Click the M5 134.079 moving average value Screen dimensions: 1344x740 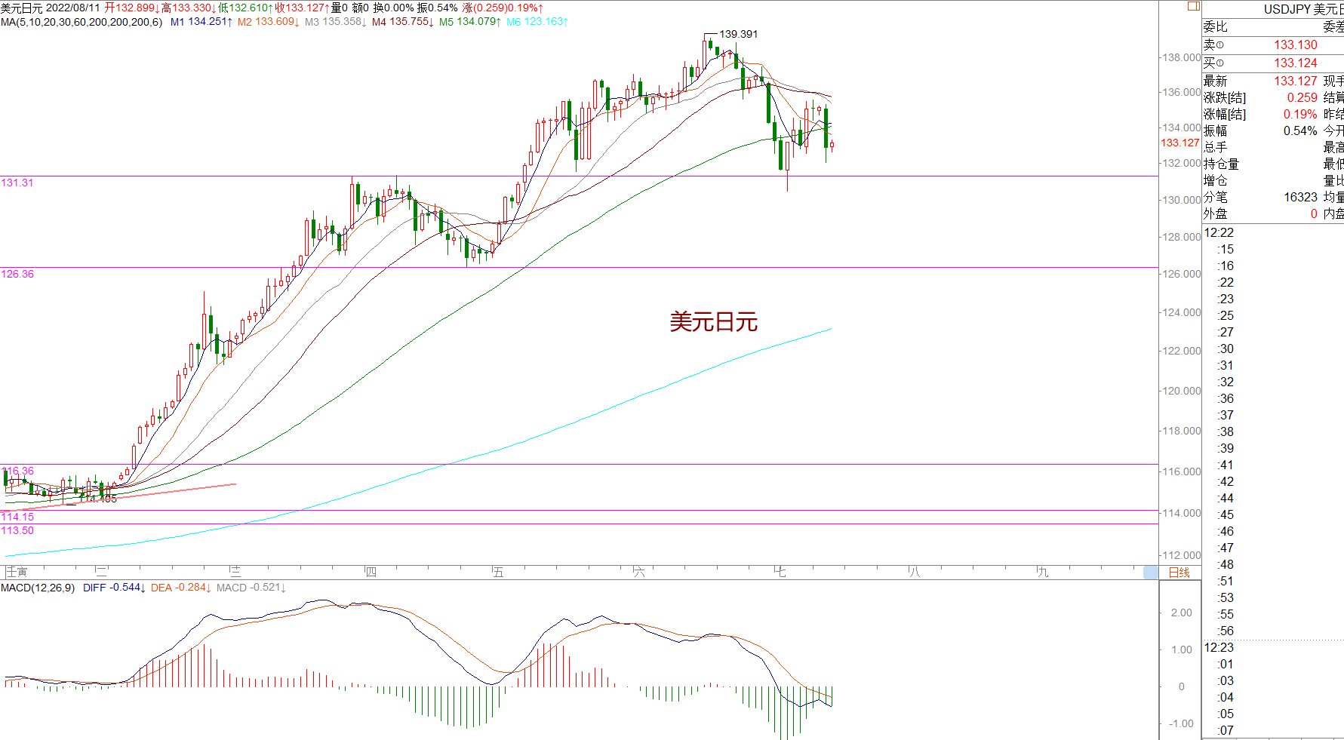pyautogui.click(x=470, y=22)
